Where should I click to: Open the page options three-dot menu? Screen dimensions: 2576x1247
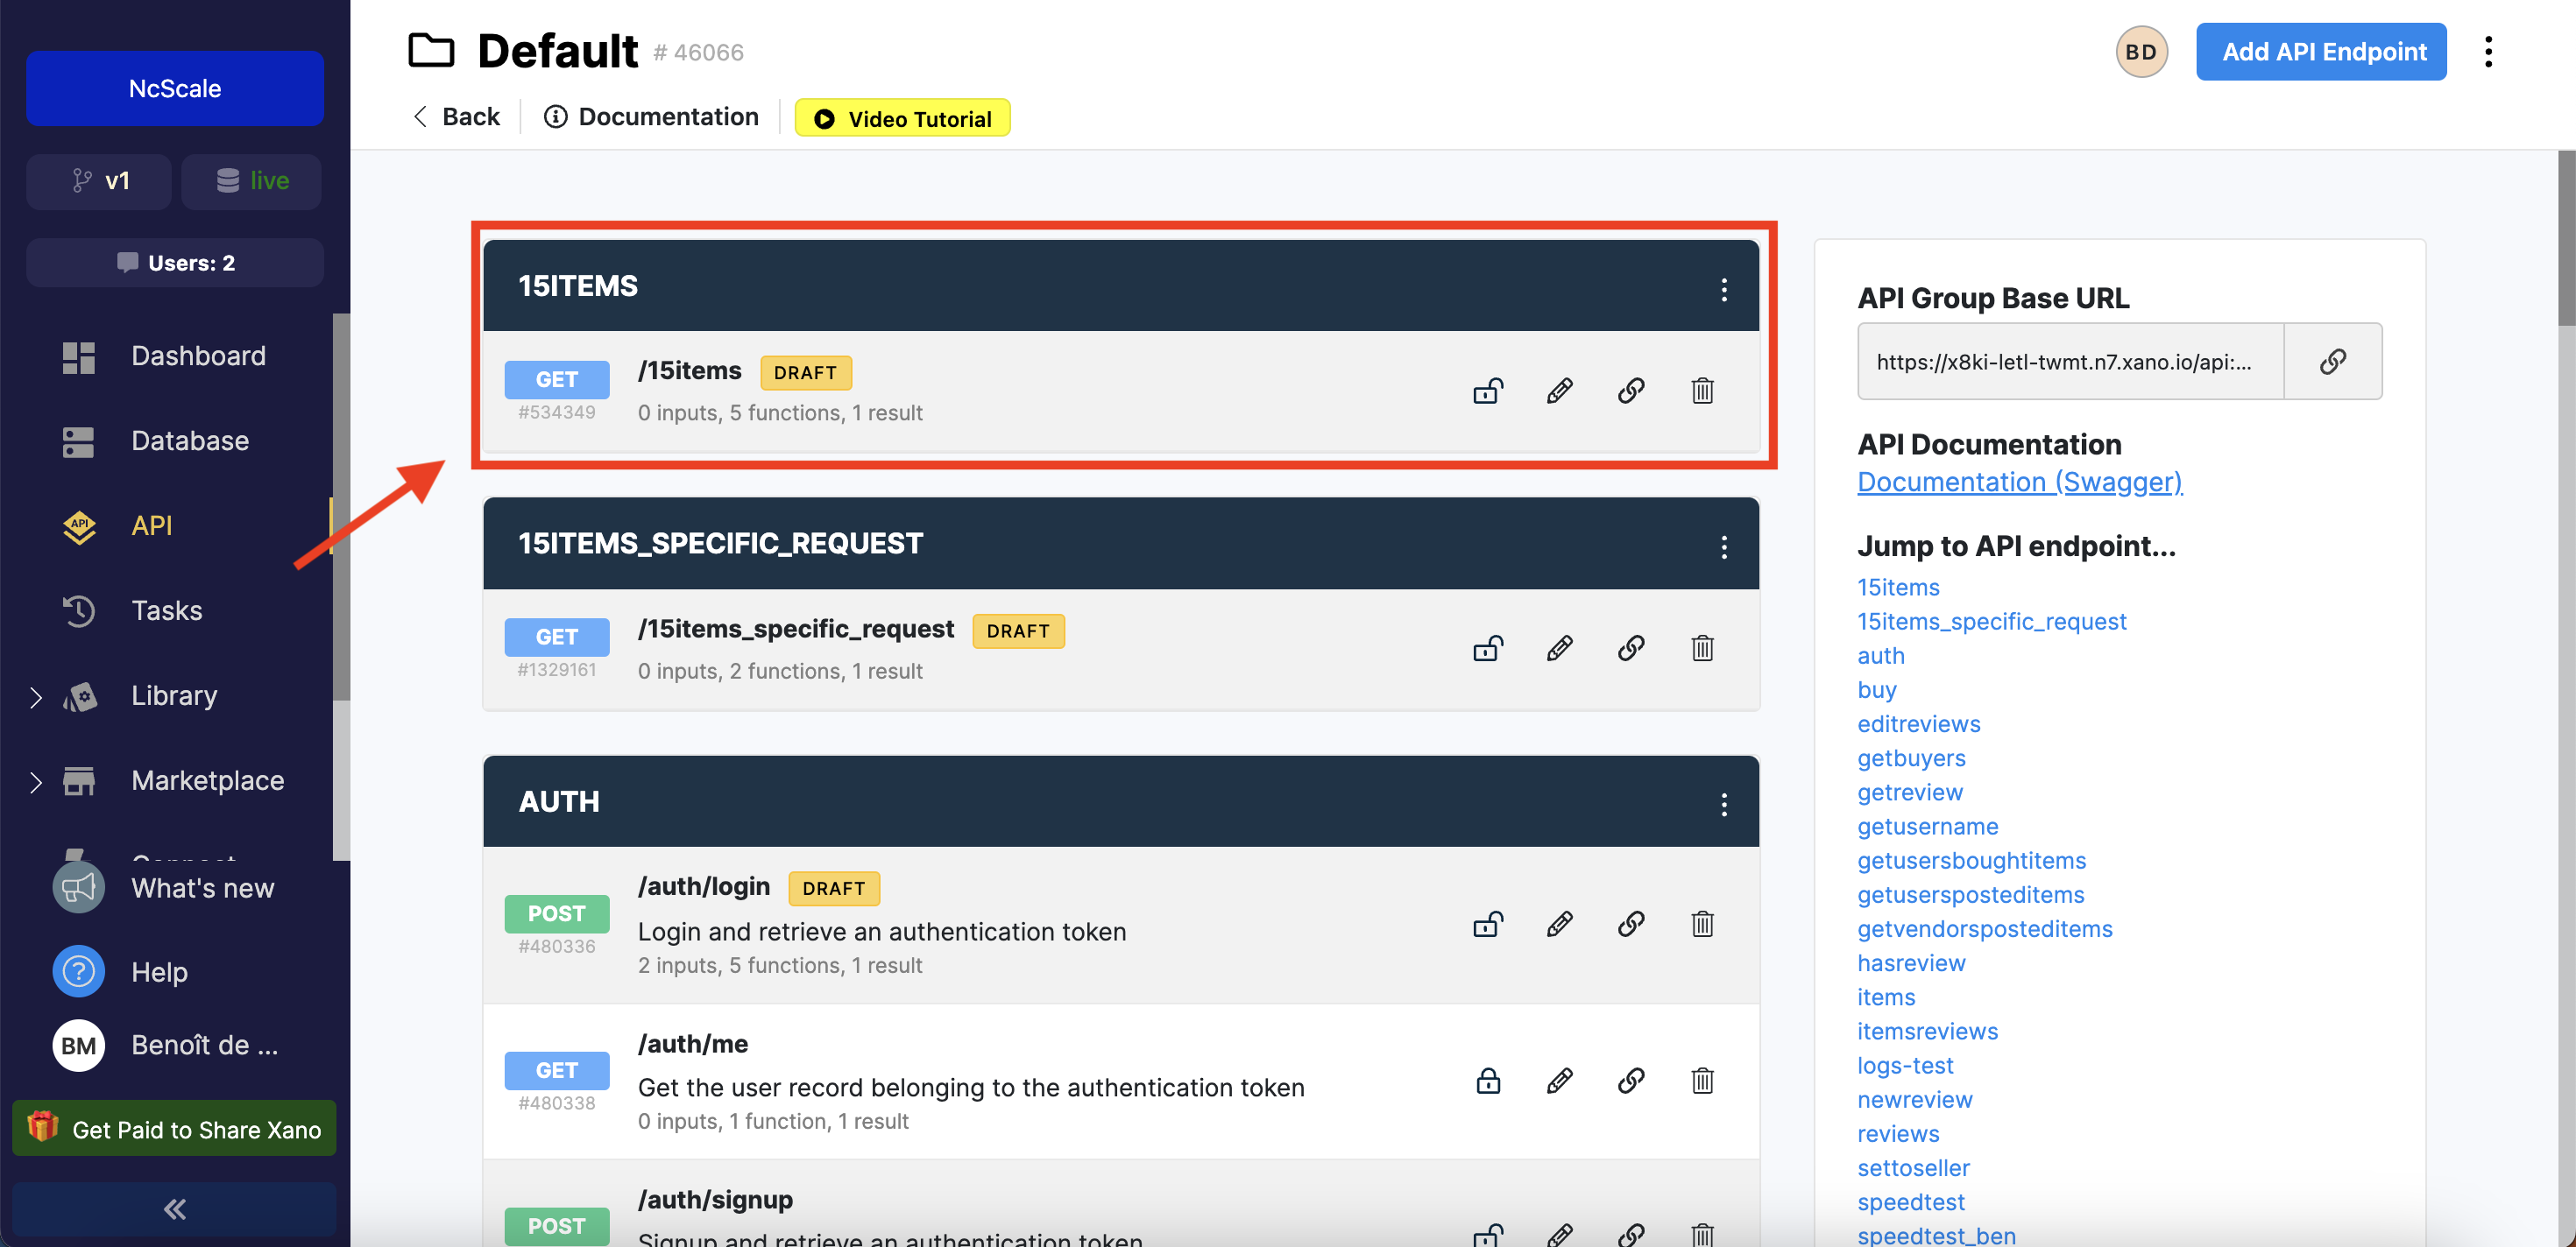click(2488, 52)
